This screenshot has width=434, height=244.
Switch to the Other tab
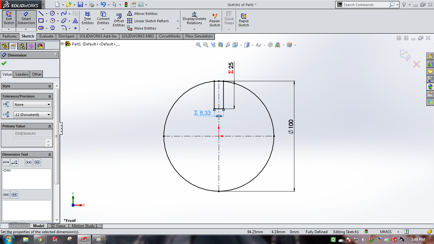click(x=37, y=74)
